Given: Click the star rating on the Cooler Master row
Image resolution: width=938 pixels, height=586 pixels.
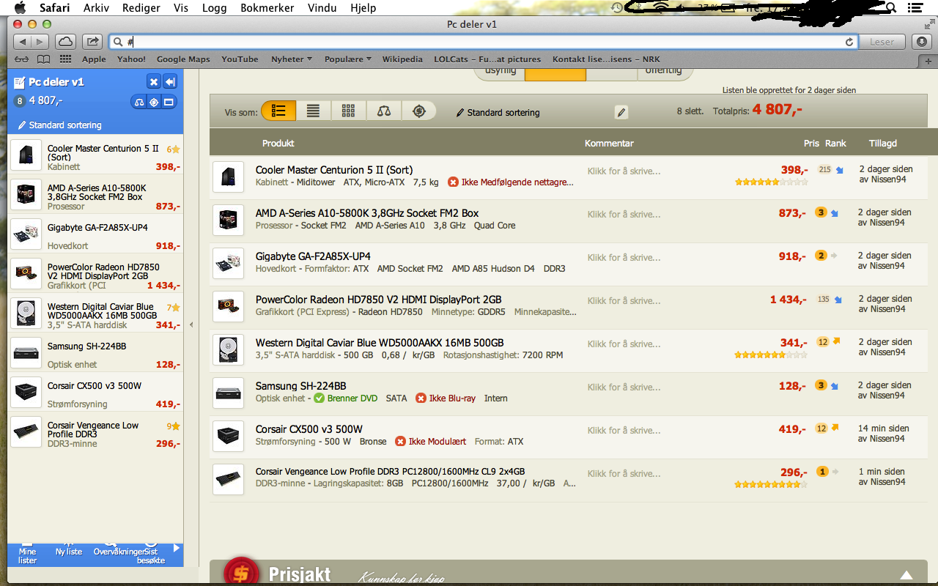Looking at the screenshot, I should (771, 182).
